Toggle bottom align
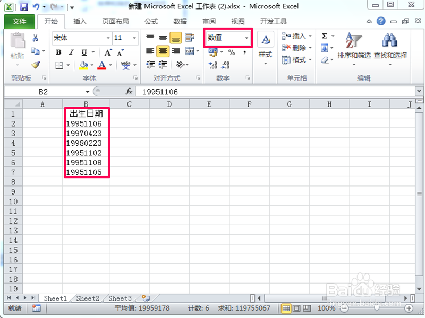 [176, 38]
